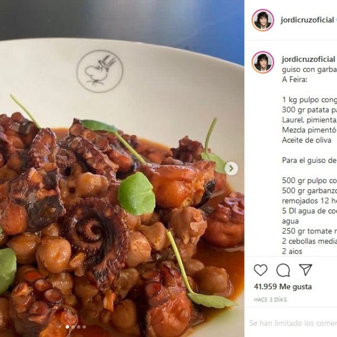Click the 'Aceite de oliva' caption line

pos(306,140)
